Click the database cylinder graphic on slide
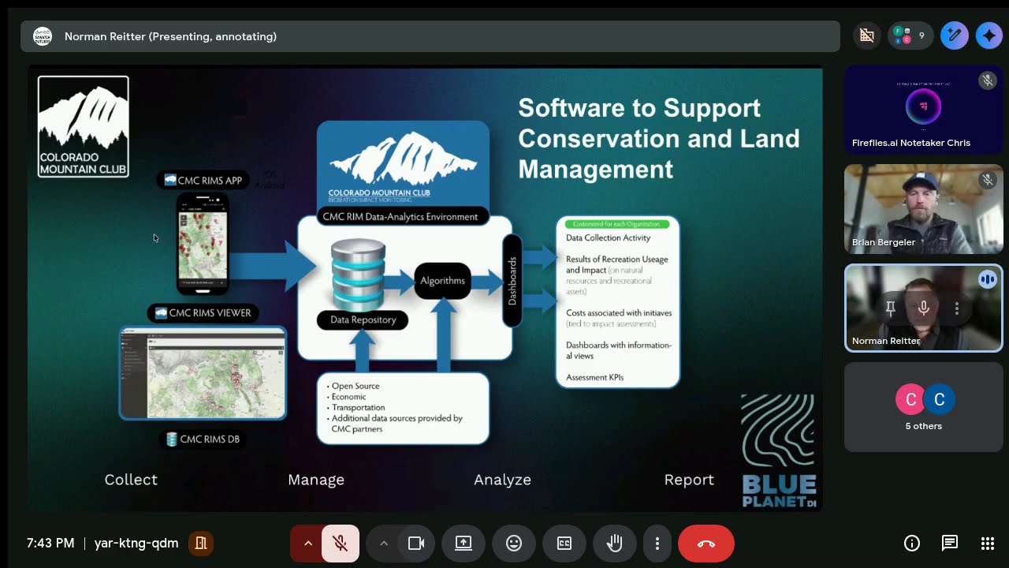Screen dimensions: 1009x568 [x=359, y=274]
